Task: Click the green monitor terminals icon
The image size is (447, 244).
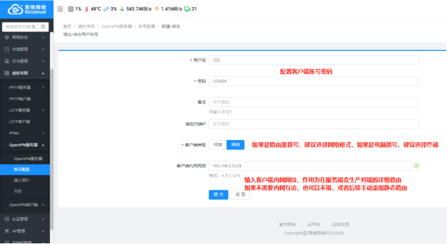Action: coord(187,9)
